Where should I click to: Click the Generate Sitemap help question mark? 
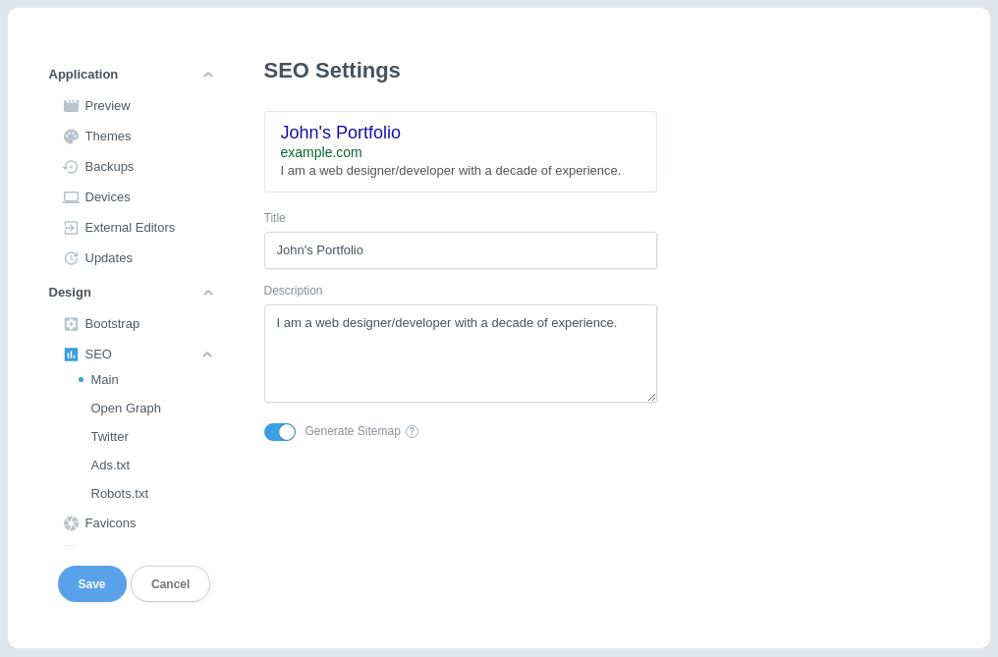click(411, 431)
